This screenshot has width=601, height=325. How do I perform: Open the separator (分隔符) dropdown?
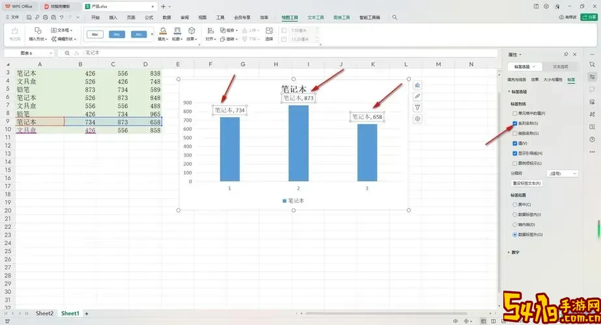562,174
